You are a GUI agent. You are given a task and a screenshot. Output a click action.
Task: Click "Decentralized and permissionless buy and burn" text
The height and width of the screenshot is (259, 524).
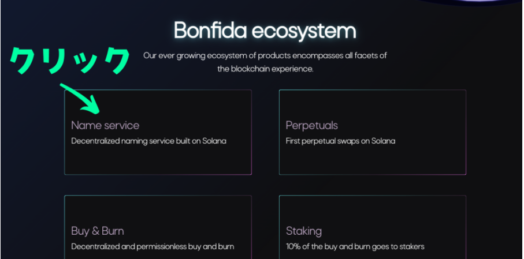pos(153,246)
